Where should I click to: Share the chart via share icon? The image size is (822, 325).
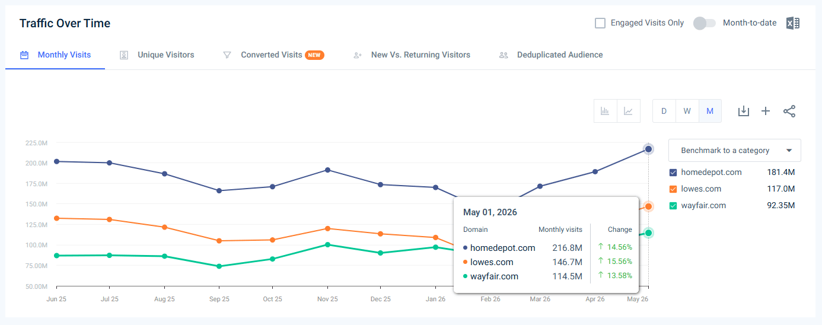789,111
